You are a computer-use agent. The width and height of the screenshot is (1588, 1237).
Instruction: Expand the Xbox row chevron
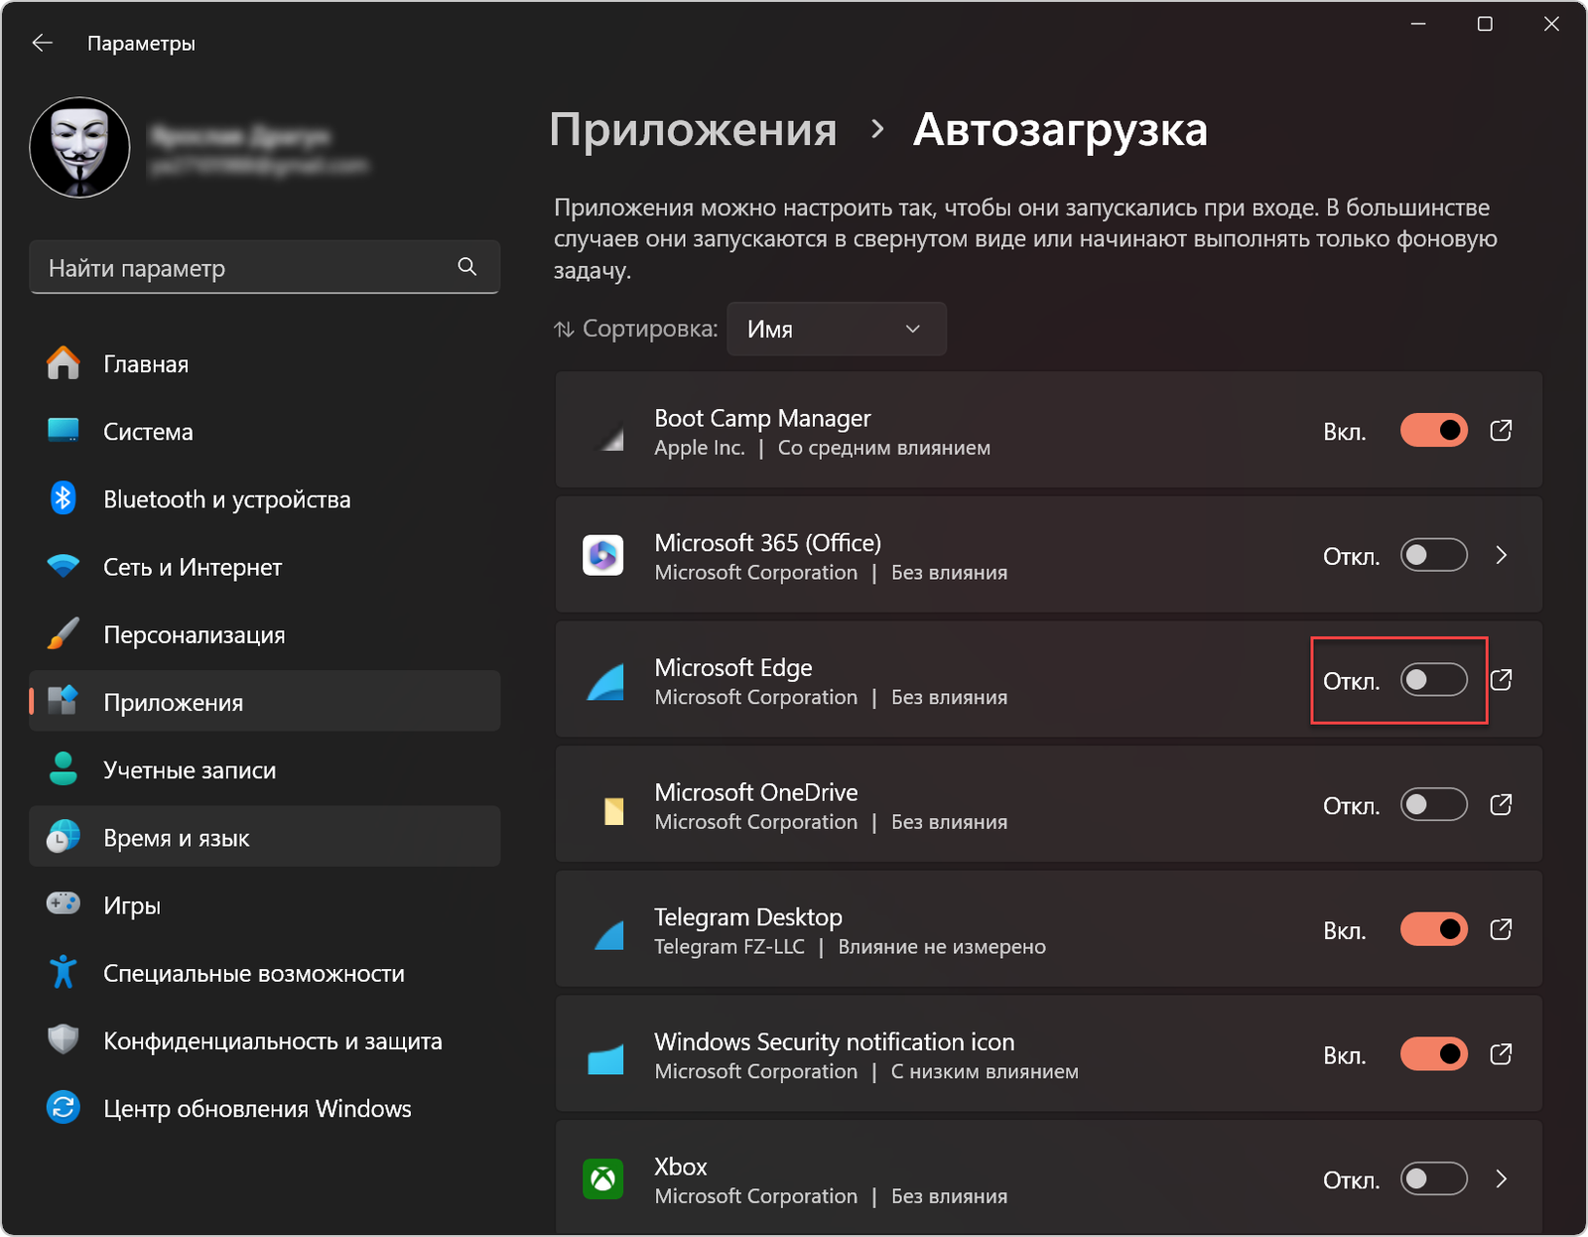[1501, 1179]
